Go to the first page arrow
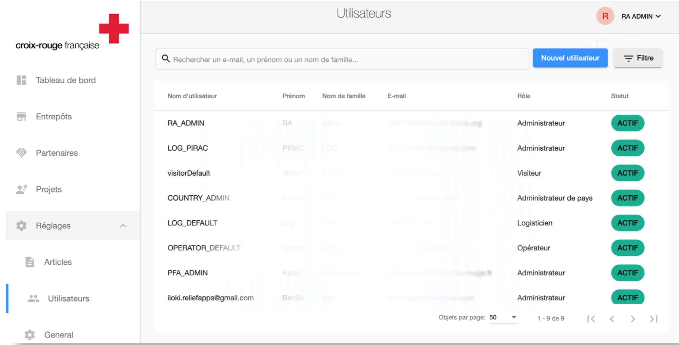The image size is (679, 345). [591, 319]
